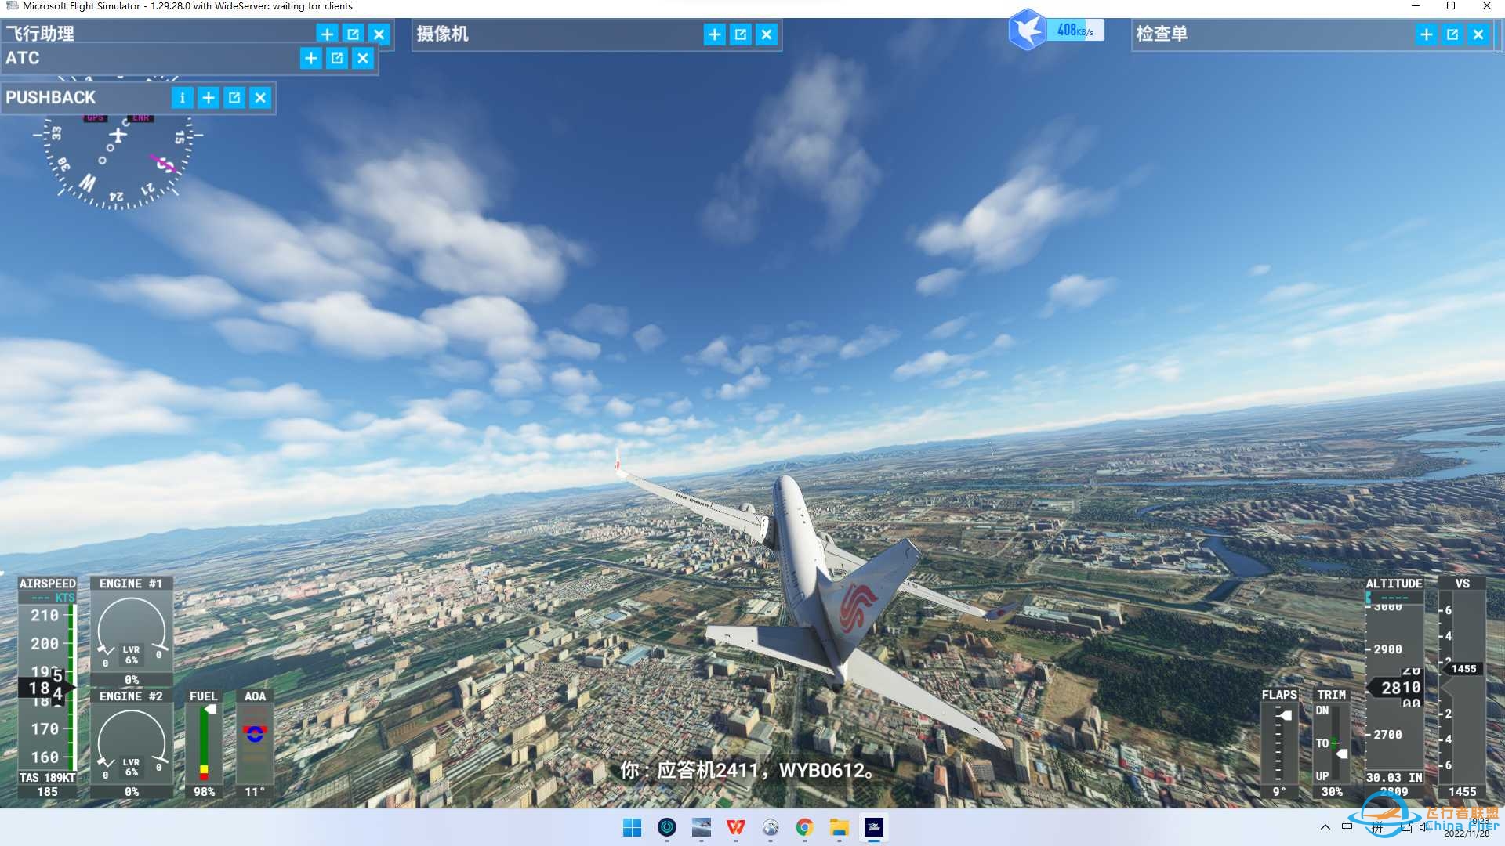Click the ENGINE #2 gauge

pyautogui.click(x=131, y=744)
